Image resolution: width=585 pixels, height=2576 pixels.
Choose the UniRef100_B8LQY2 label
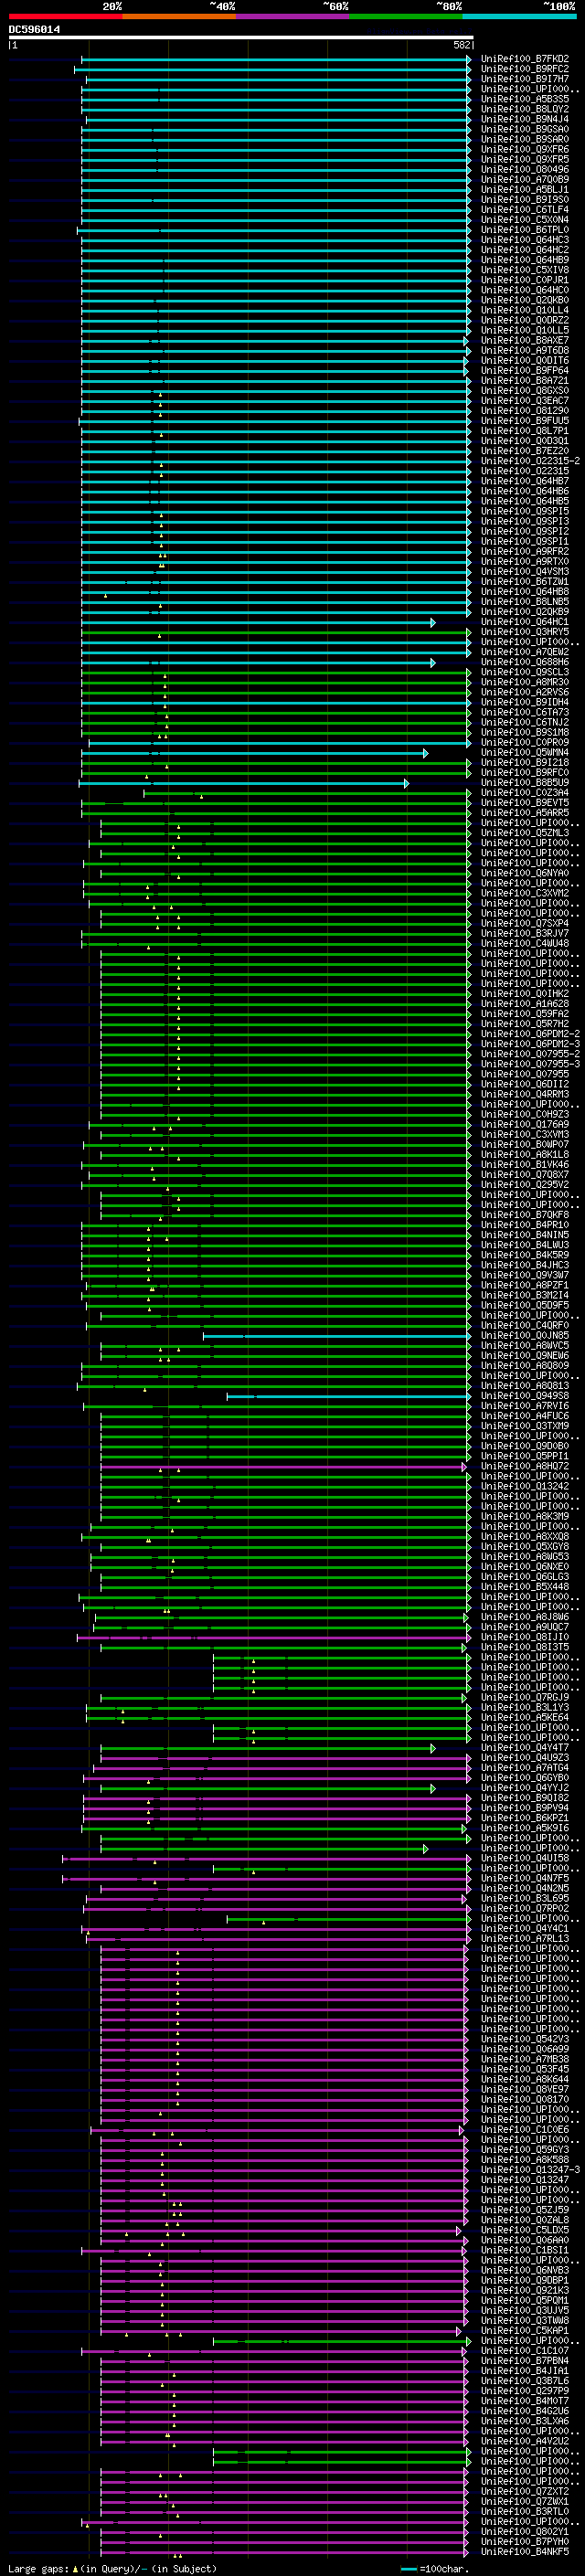point(525,109)
